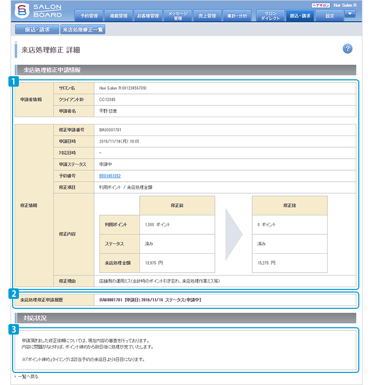
Task: Select the 振込・請求 main navigation tab
Action: pyautogui.click(x=301, y=16)
